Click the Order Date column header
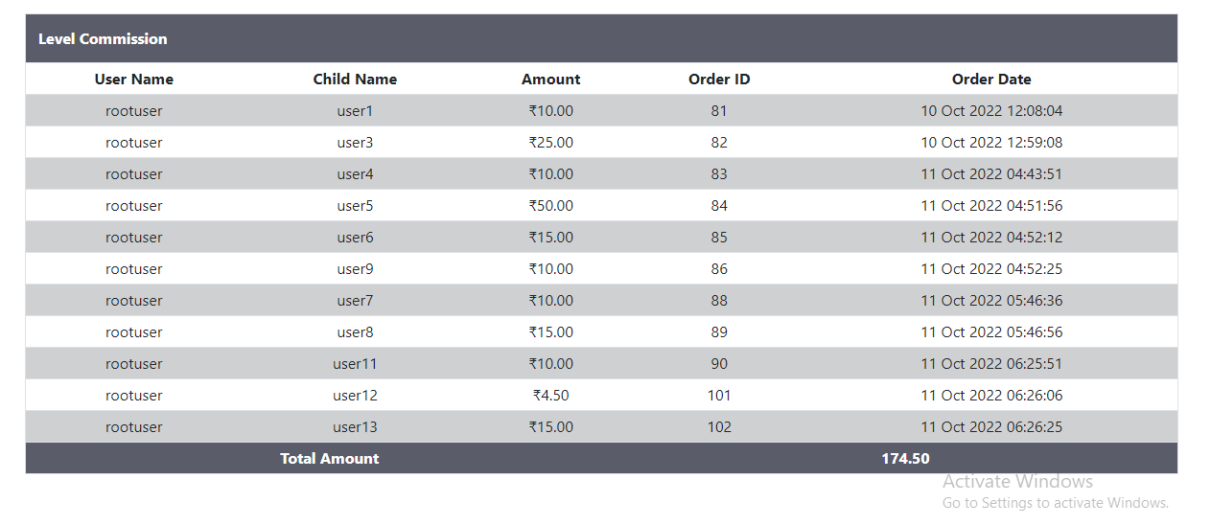Viewport: 1211px width, 525px height. tap(991, 80)
